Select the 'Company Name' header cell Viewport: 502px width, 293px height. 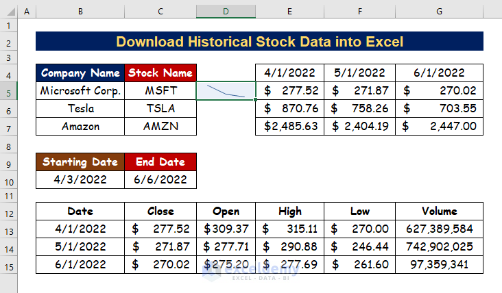pos(80,73)
